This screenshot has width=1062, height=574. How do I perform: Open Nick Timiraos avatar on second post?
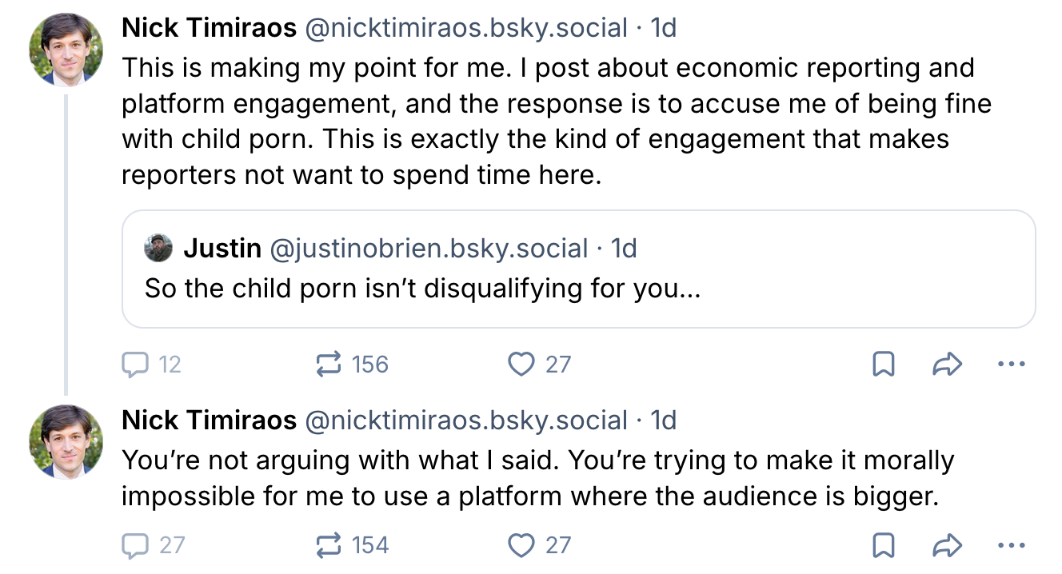(66, 442)
